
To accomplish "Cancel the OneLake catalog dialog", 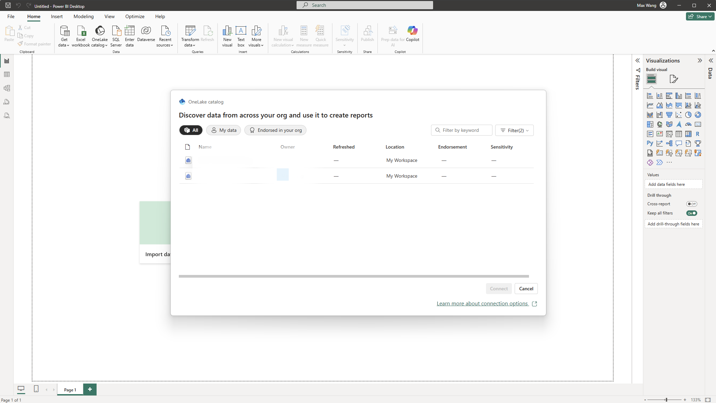I will click(526, 289).
